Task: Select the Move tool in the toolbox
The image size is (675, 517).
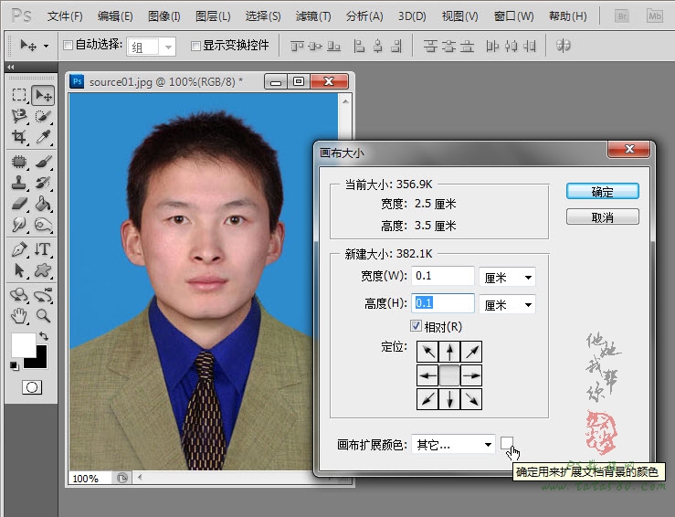Action: (x=43, y=95)
